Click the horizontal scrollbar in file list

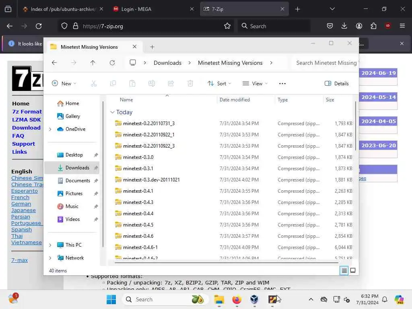[227, 262]
